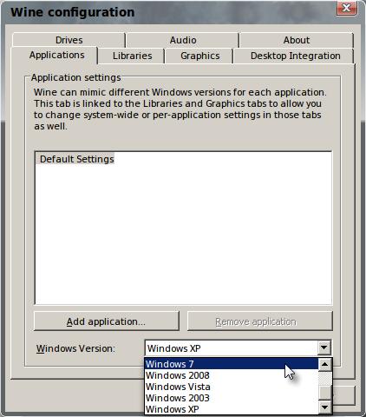366x417 pixels.
Task: Choose Windows 7 from version list
Action: coord(232,364)
